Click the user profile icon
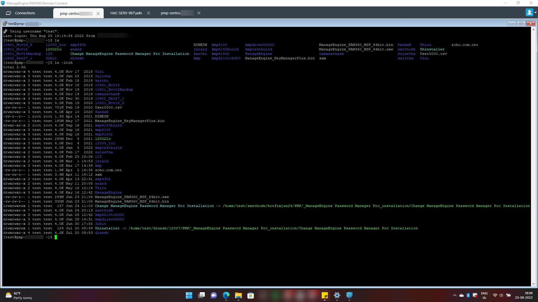Viewport: 538px width, 302px height. (x=529, y=13)
